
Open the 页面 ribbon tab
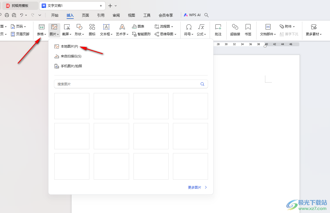point(86,15)
